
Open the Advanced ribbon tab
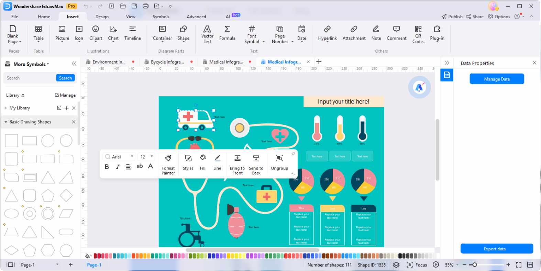(196, 17)
